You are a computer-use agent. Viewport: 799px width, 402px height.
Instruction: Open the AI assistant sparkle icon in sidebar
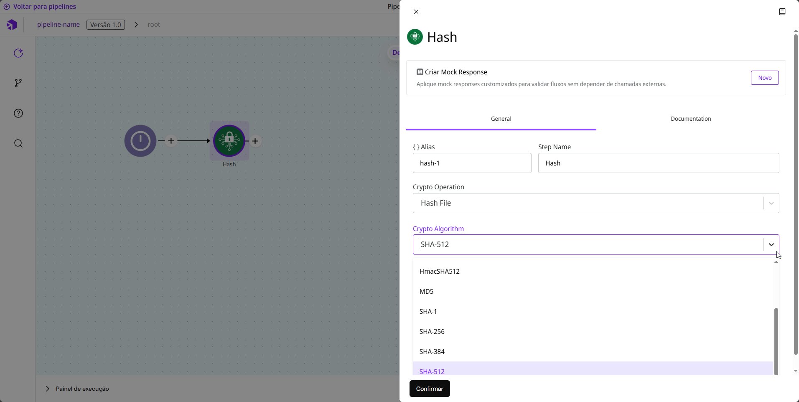click(x=18, y=53)
